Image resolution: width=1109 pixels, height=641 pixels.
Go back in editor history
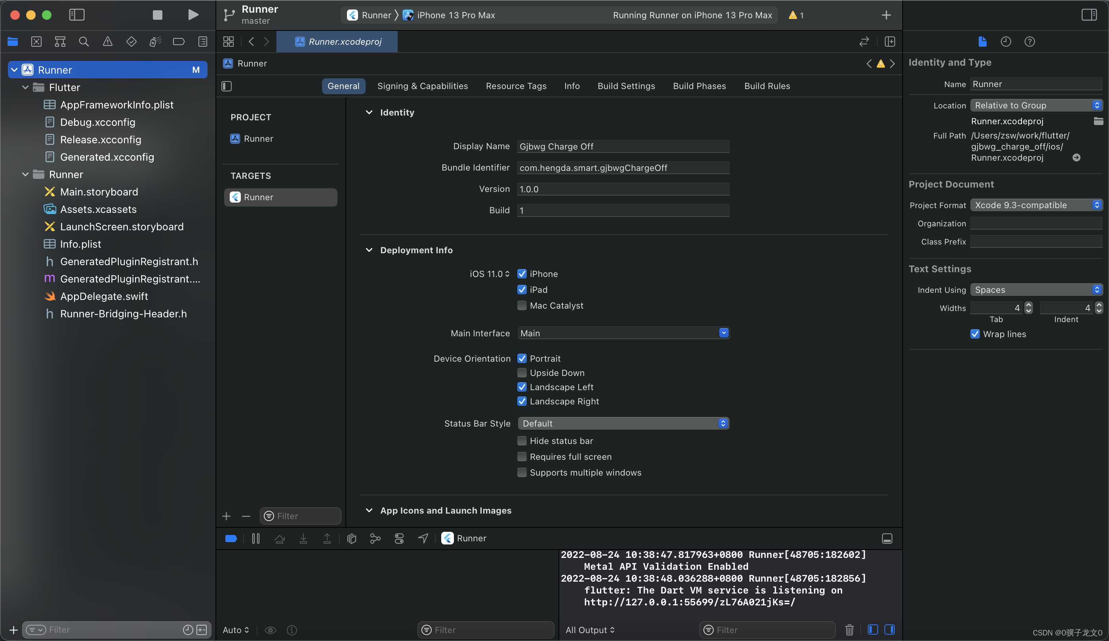(x=251, y=42)
